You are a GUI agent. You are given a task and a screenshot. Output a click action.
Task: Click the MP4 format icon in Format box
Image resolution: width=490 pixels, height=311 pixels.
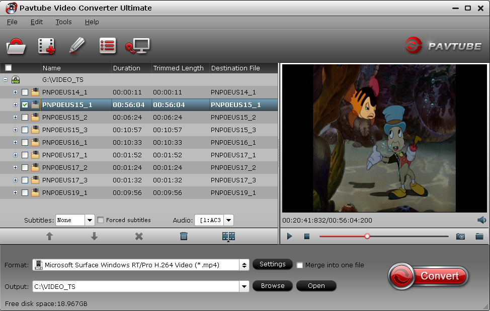pos(38,265)
